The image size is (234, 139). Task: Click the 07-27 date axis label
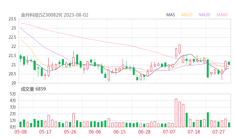coord(219,132)
